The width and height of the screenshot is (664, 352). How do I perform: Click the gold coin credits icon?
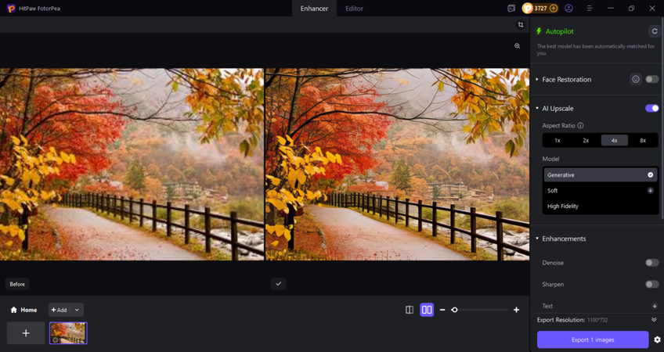527,8
